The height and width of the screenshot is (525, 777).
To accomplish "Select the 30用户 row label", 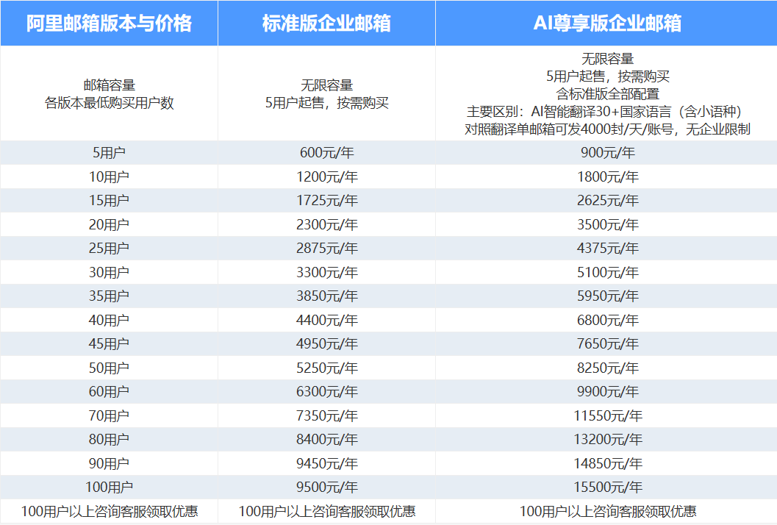I will pos(109,272).
